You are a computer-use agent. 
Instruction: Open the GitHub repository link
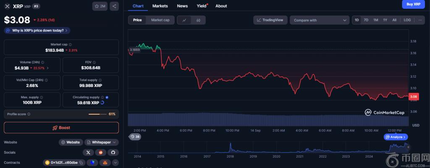(x=113, y=152)
